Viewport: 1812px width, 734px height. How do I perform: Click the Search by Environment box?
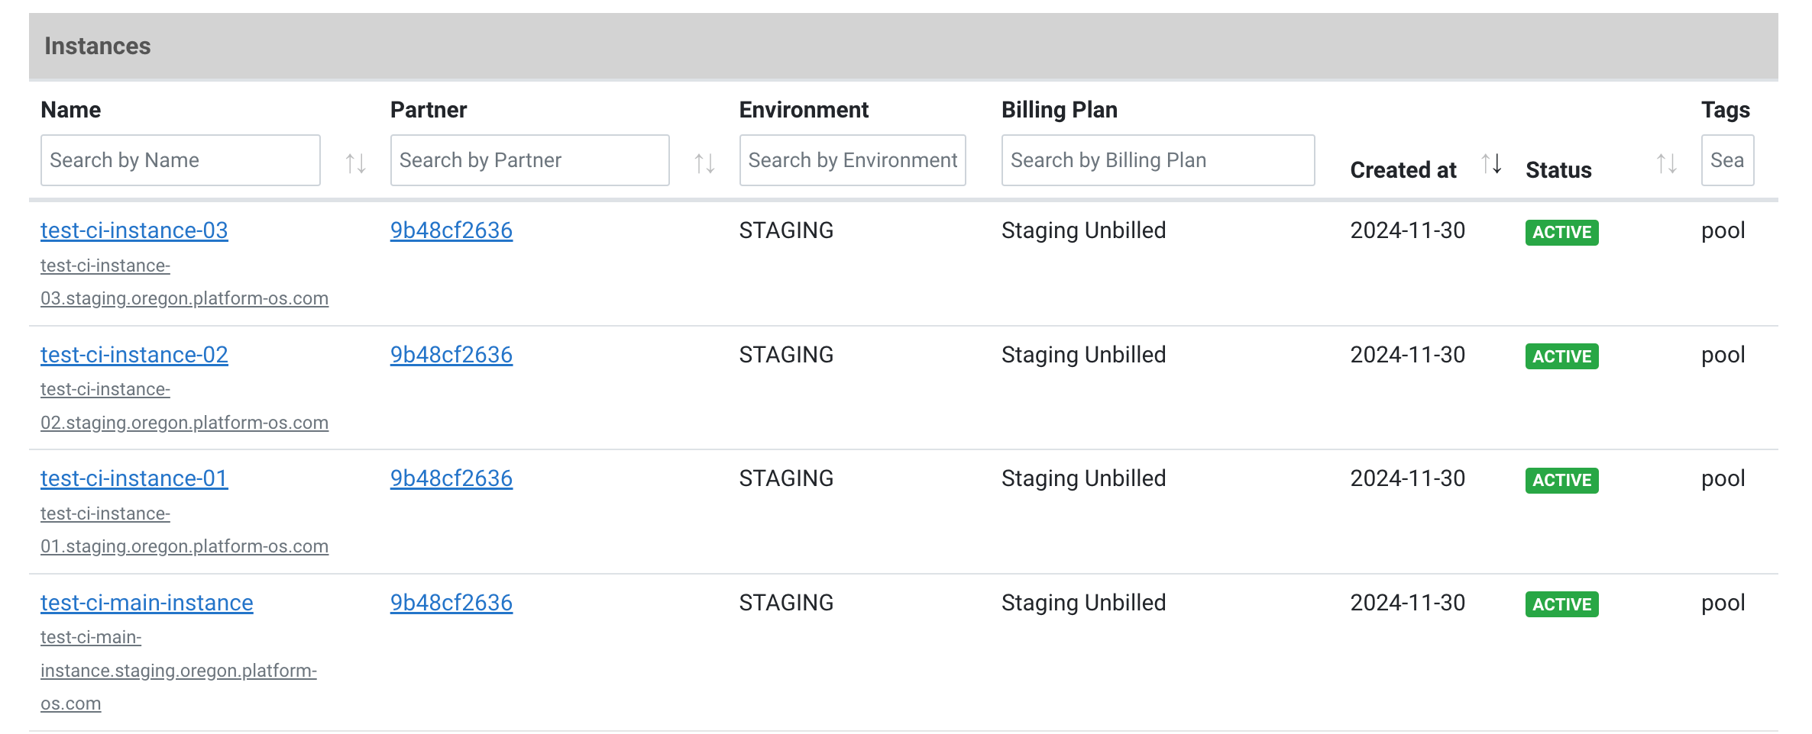tap(853, 160)
